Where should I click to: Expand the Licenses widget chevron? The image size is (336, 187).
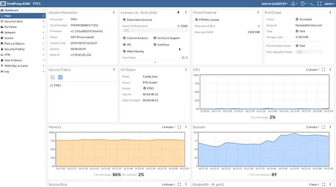click(155, 62)
